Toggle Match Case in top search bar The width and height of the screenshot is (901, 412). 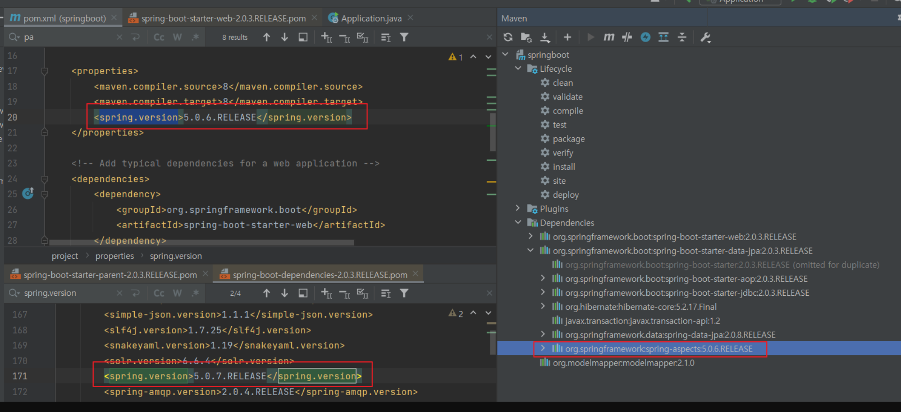point(159,37)
